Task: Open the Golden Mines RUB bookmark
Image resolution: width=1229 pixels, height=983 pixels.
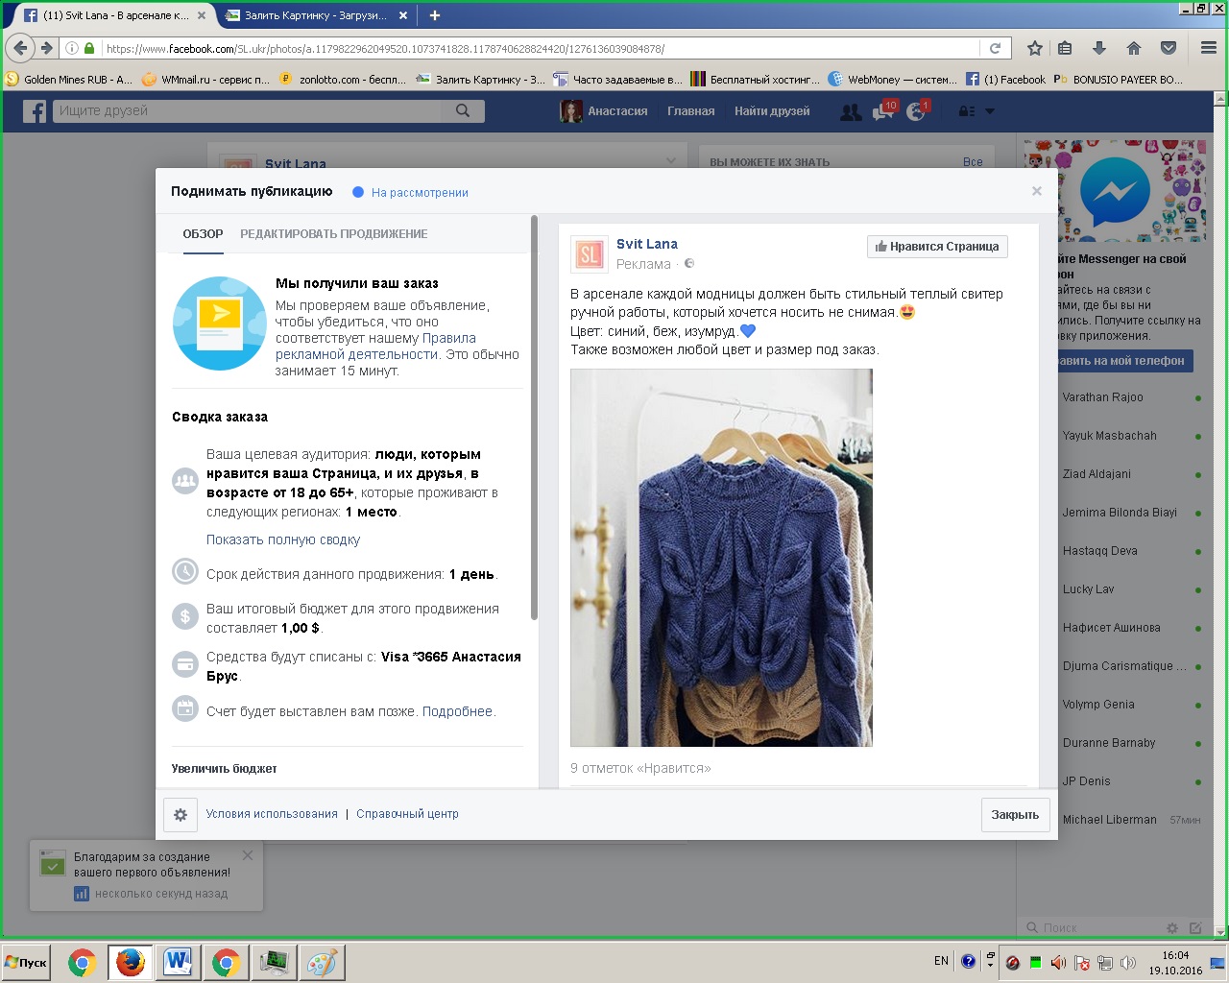Action: (69, 80)
